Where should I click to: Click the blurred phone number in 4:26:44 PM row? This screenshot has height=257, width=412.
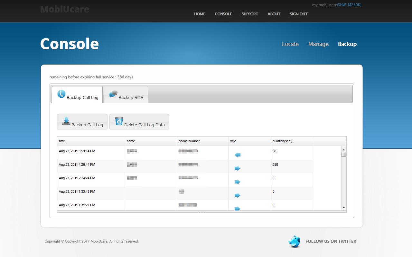coord(189,164)
